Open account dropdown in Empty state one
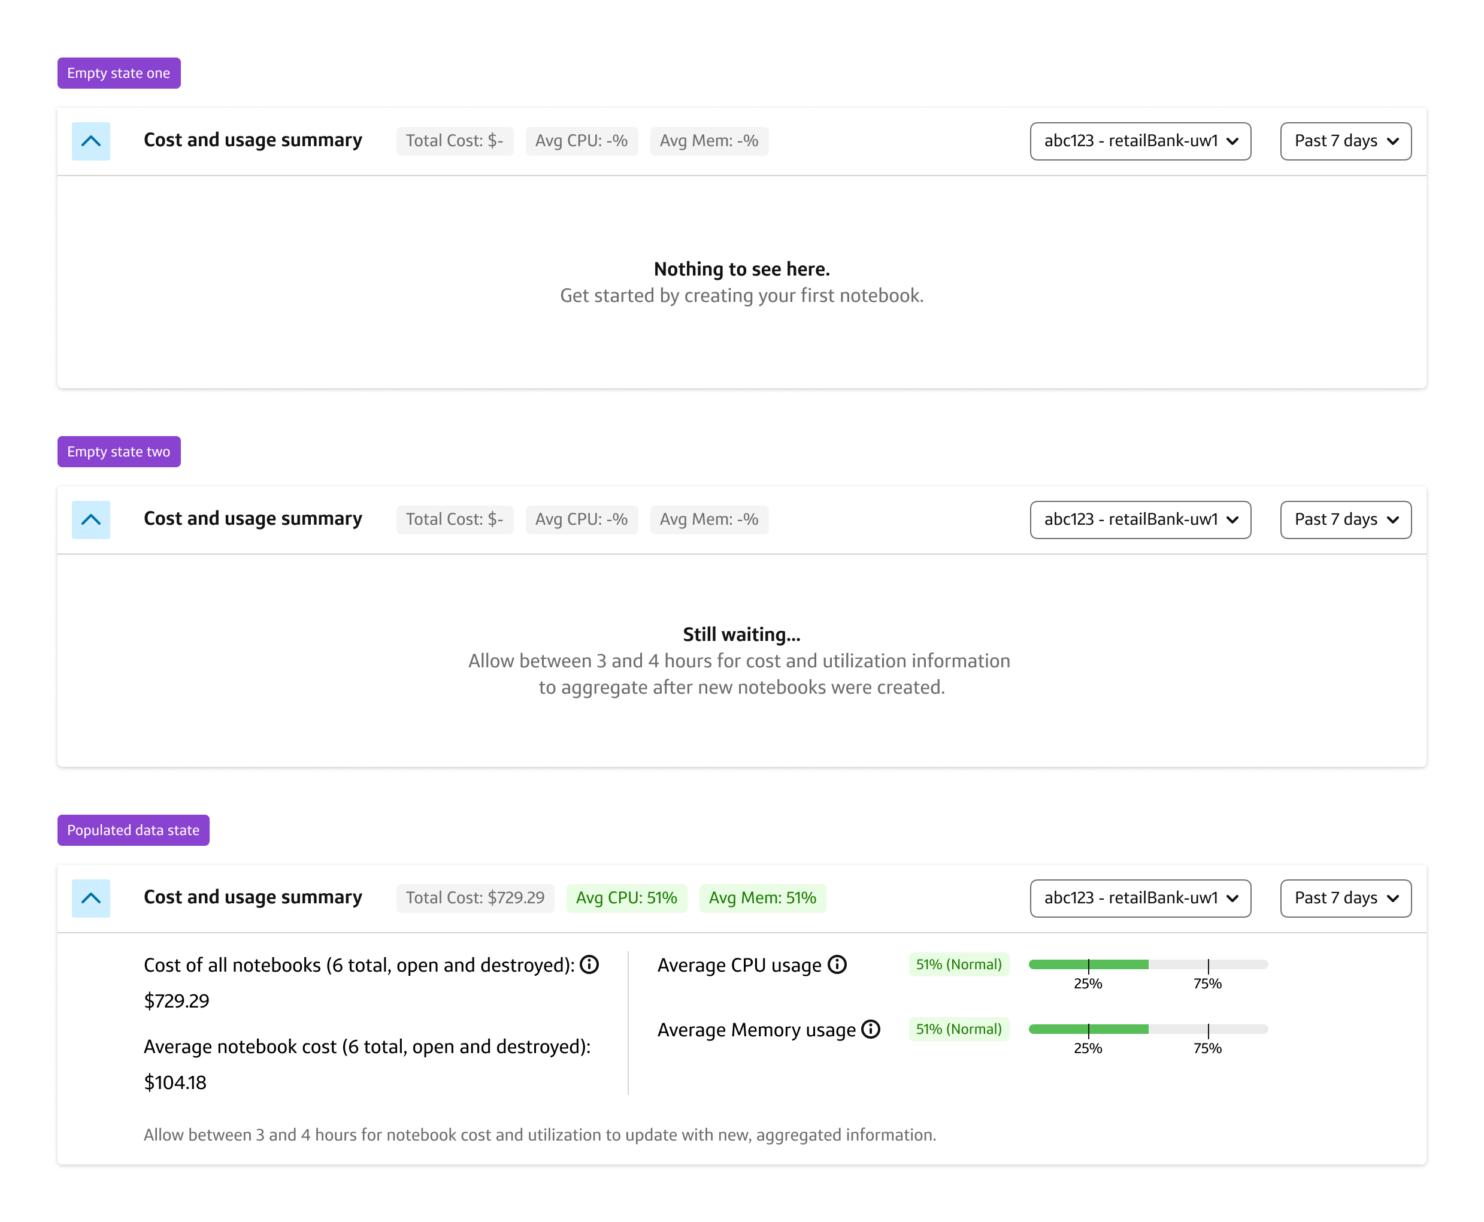 point(1139,141)
